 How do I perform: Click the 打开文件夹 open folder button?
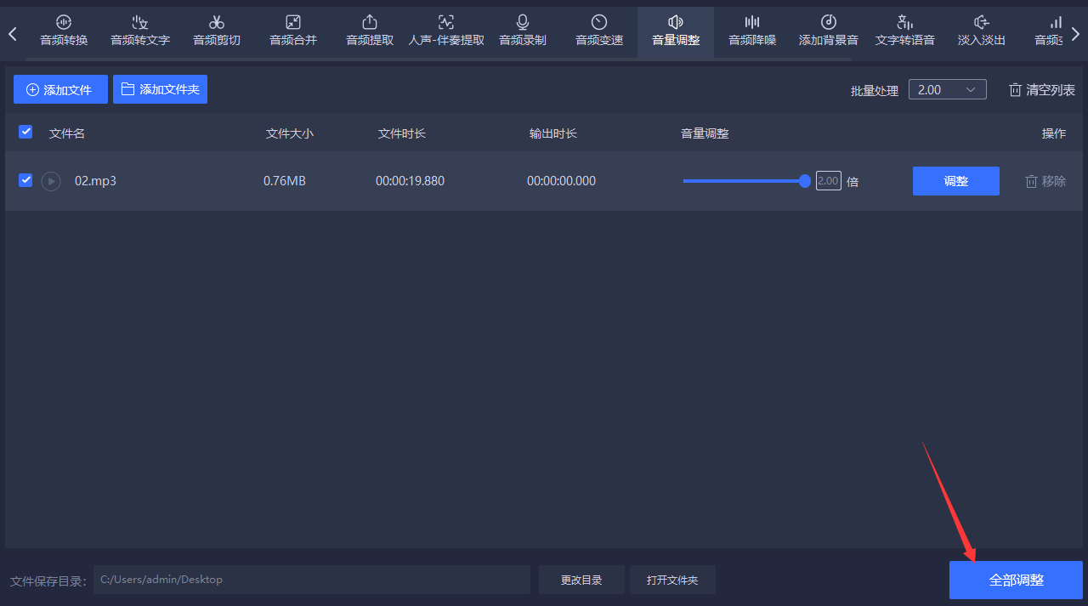[672, 580]
